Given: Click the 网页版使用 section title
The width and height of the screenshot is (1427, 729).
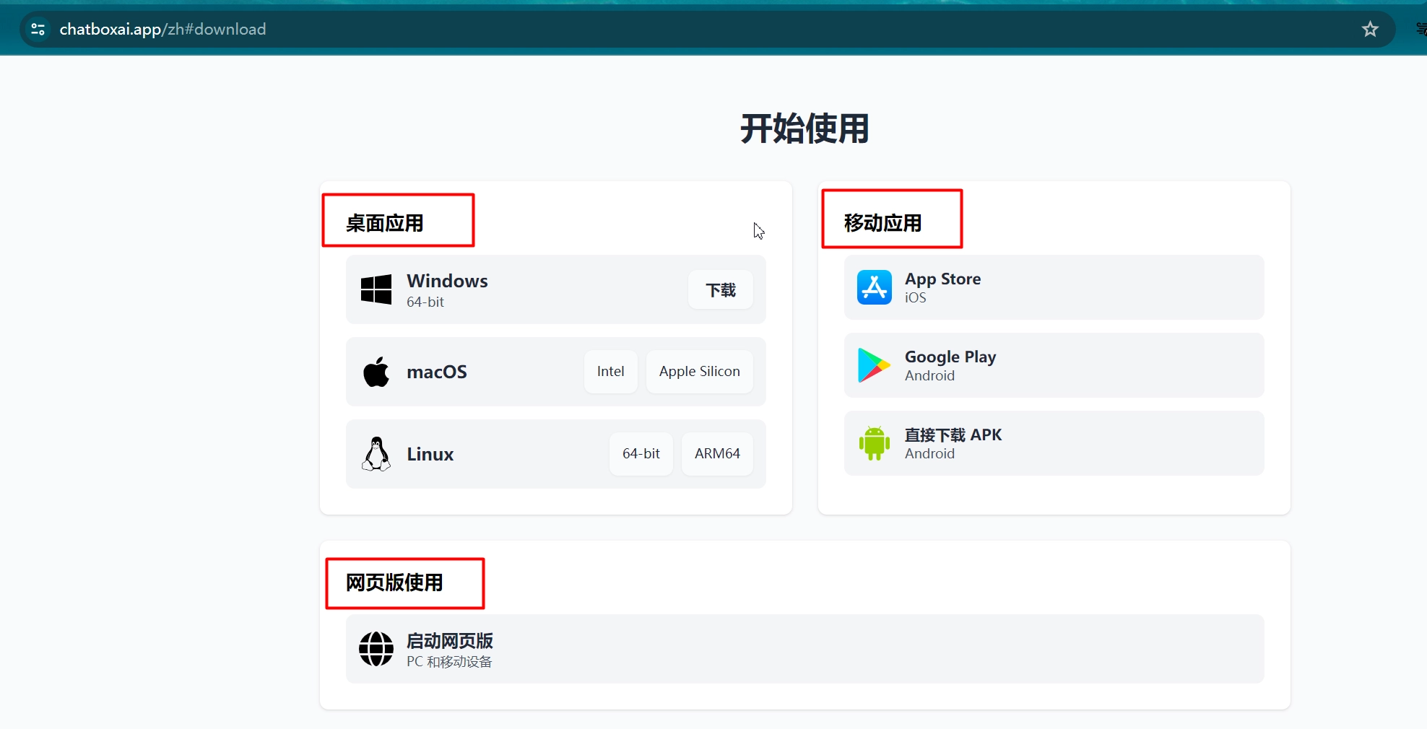Looking at the screenshot, I should coord(394,582).
